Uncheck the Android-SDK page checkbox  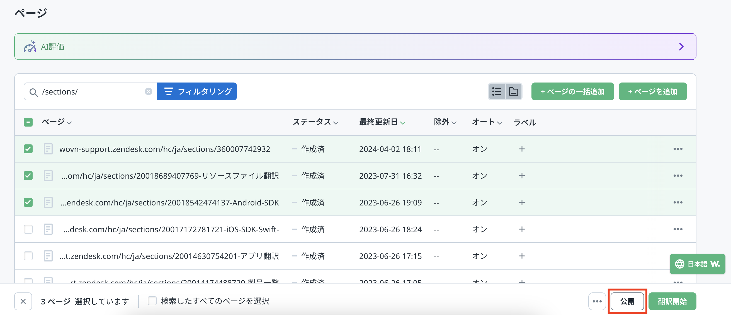[x=28, y=202]
